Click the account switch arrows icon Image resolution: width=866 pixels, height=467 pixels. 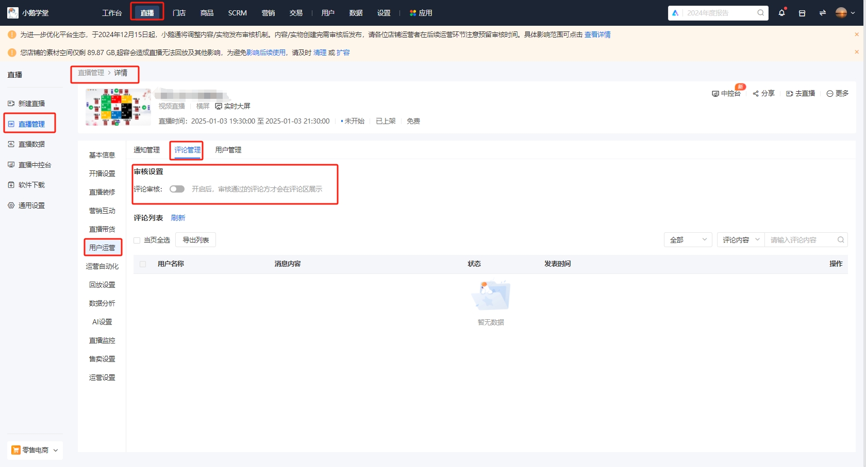coord(822,13)
